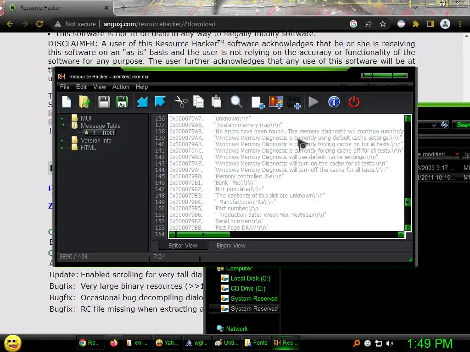470x352 pixels.
Task: Click the share page icon in Chrome
Action: coord(368,24)
